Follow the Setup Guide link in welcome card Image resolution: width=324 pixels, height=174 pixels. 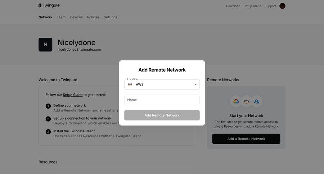[x=73, y=95]
